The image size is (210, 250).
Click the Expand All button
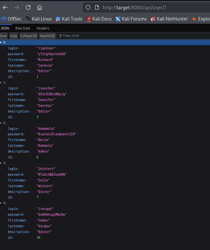(47, 36)
